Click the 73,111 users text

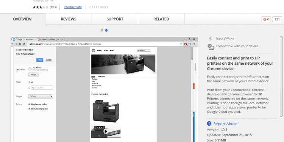pyautogui.click(x=98, y=7)
